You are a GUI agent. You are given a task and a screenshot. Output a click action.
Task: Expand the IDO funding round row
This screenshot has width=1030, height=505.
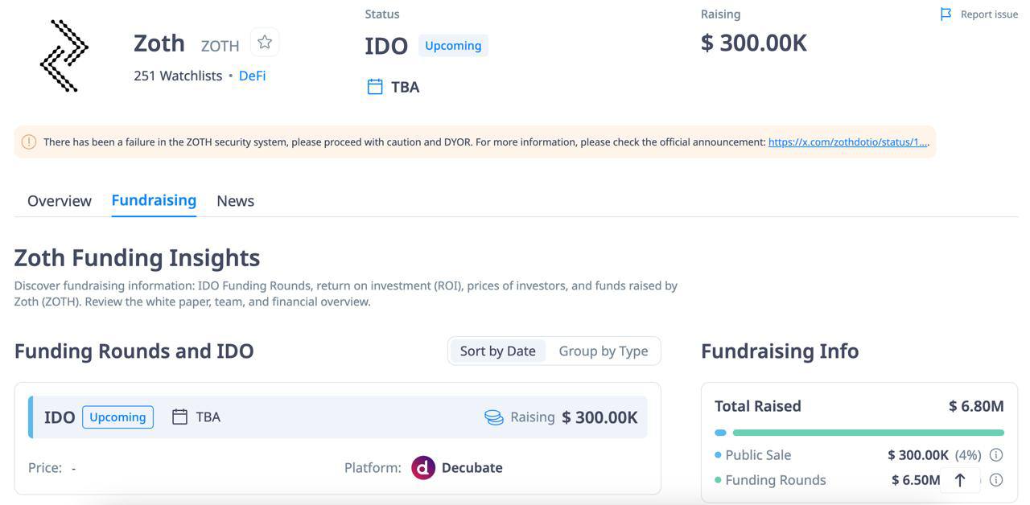338,417
